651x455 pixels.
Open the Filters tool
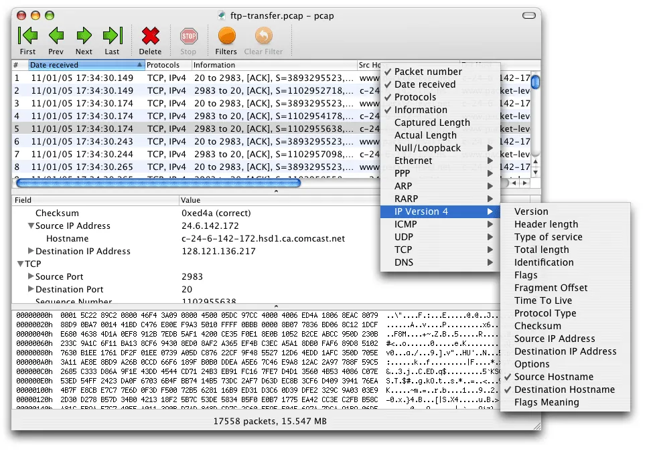[226, 35]
